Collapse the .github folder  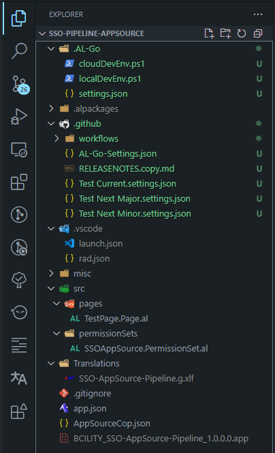pos(51,124)
